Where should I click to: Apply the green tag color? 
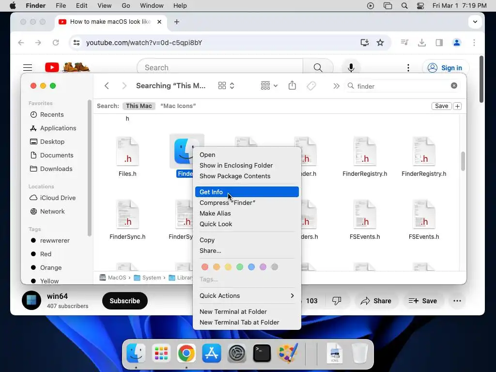[240, 267]
